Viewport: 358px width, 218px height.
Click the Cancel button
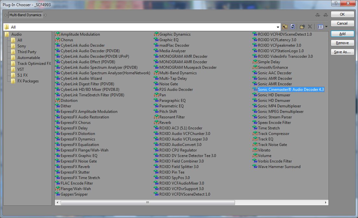[x=342, y=23]
